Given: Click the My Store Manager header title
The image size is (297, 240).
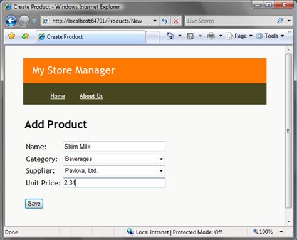Looking at the screenshot, I should coord(73,71).
